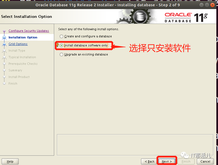The height and width of the screenshot is (165, 218).
Task: Click the Back button
Action: [x=150, y=161]
